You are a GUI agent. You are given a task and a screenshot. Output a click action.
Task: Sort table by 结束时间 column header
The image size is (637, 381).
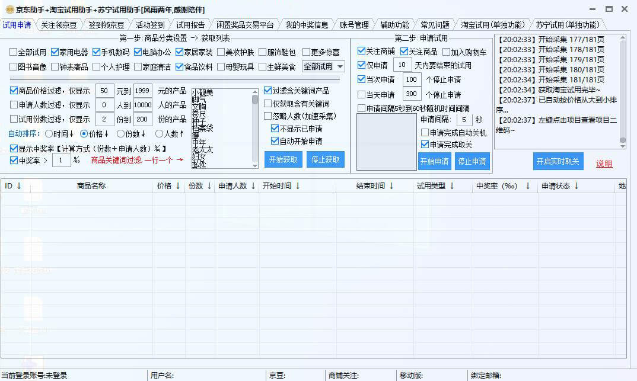(x=375, y=186)
